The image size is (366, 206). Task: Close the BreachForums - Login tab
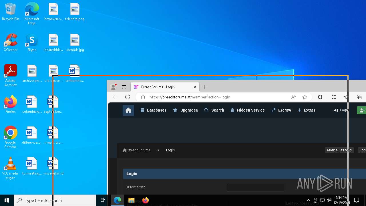195,87
